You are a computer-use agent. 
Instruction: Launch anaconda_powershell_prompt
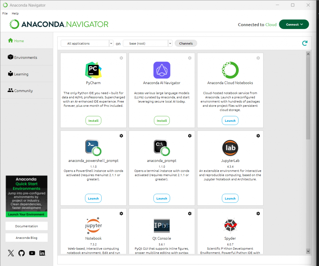click(x=93, y=198)
